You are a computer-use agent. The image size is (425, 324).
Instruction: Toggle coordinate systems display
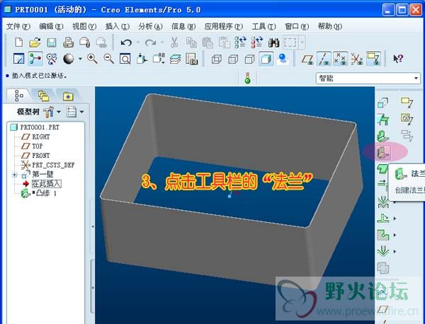point(357,59)
